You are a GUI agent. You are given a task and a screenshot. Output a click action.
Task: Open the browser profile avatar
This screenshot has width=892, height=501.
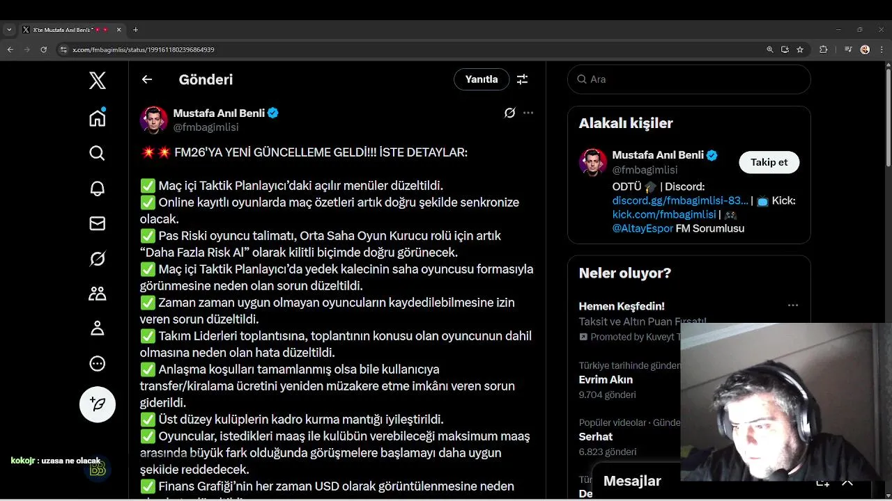tap(865, 49)
